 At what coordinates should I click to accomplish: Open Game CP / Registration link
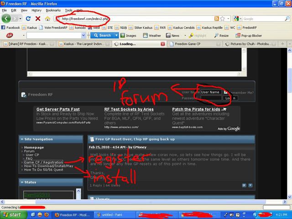coord(43,162)
